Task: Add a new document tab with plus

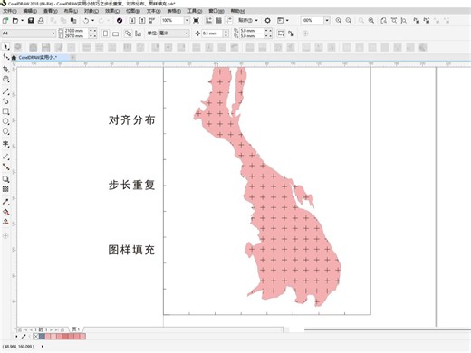Action: click(x=73, y=57)
